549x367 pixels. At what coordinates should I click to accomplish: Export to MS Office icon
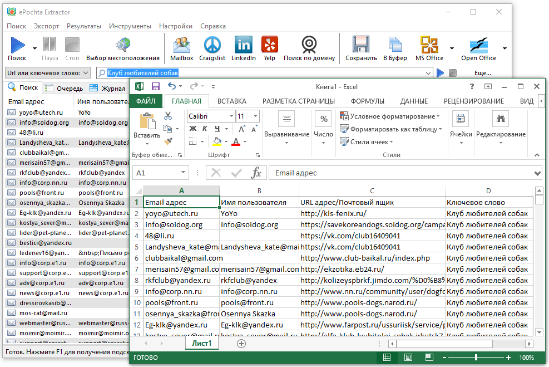[x=429, y=45]
